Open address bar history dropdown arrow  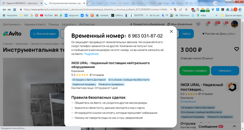tap(171, 10)
